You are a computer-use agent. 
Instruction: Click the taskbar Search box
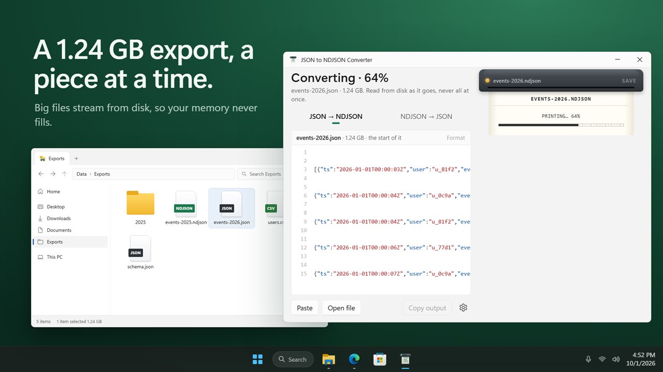(x=293, y=359)
